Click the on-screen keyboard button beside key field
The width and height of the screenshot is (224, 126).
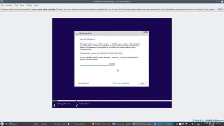[x=112, y=64]
